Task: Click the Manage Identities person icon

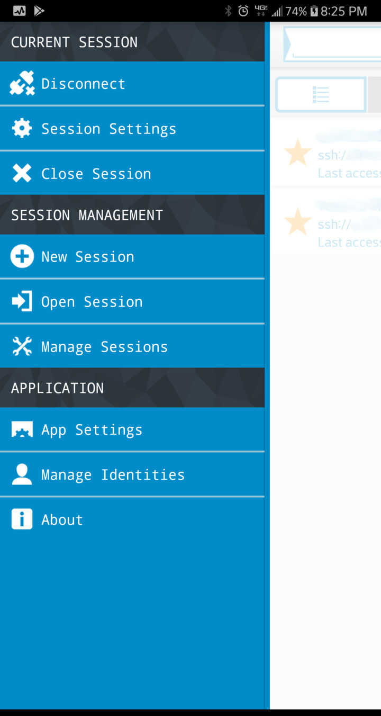Action: click(x=22, y=475)
